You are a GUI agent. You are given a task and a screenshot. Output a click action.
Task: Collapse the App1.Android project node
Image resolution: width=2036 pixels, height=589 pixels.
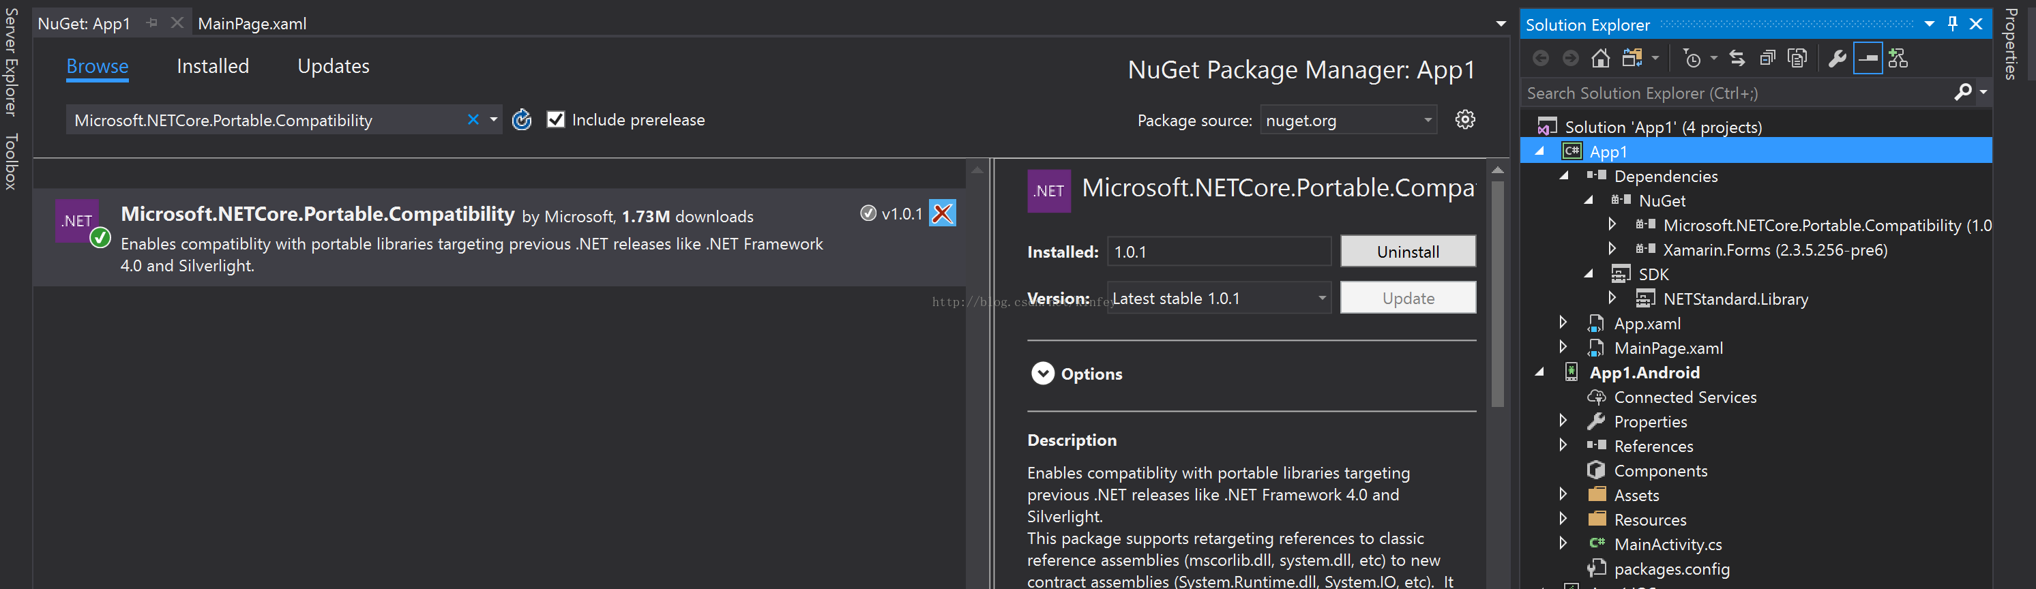coord(1539,372)
